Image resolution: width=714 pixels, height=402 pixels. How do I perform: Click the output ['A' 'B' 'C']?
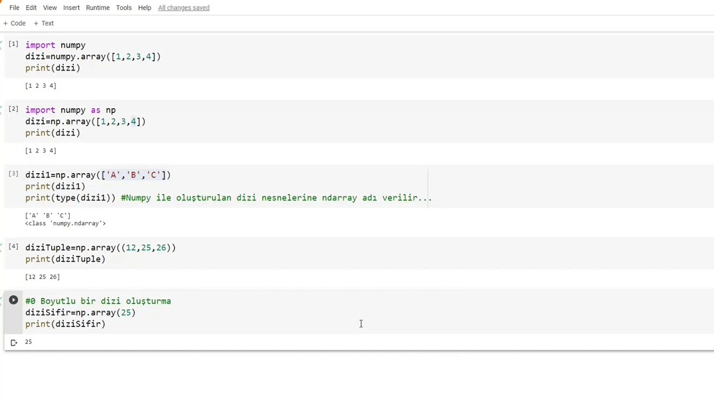47,216
